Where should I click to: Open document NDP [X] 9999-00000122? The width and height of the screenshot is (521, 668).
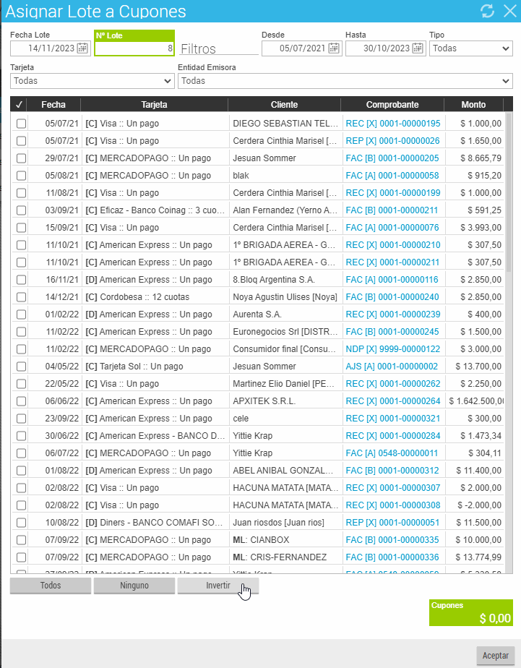click(393, 349)
